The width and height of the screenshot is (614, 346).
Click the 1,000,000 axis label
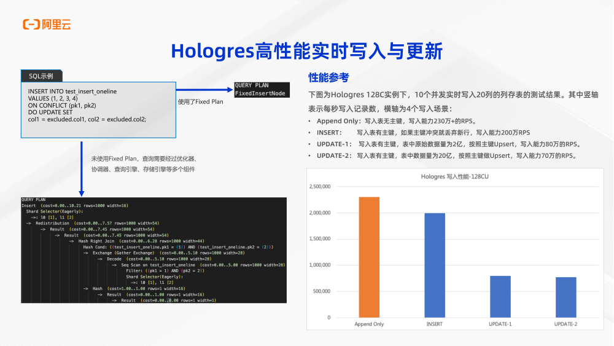(320, 265)
